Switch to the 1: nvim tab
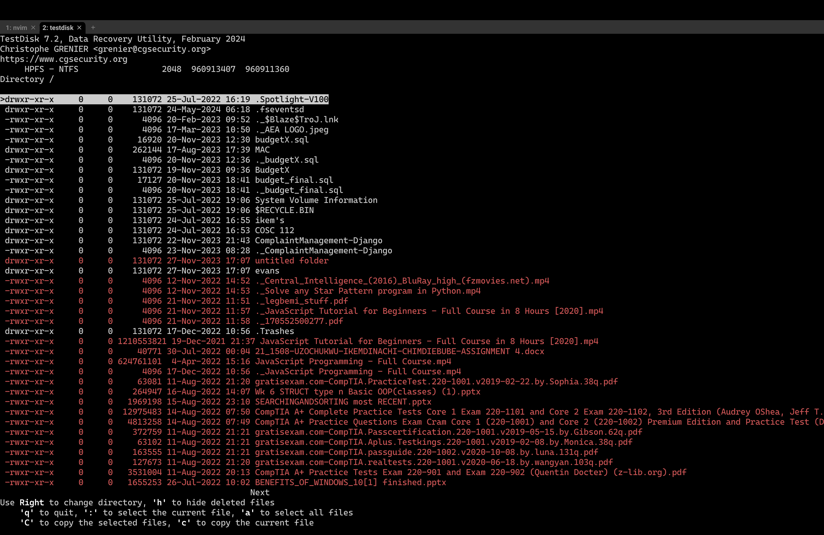The height and width of the screenshot is (535, 824). [x=16, y=28]
